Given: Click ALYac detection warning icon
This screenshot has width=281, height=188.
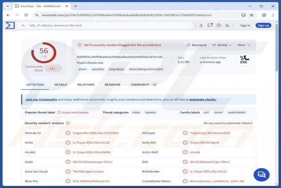Looking at the screenshot, I should [68, 142].
